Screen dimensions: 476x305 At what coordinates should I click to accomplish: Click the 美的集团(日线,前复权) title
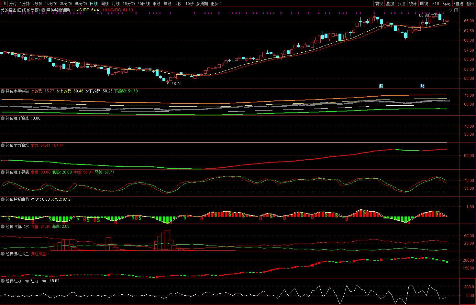[20, 10]
